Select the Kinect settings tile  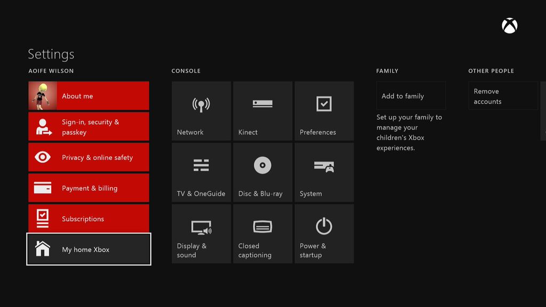coord(262,110)
